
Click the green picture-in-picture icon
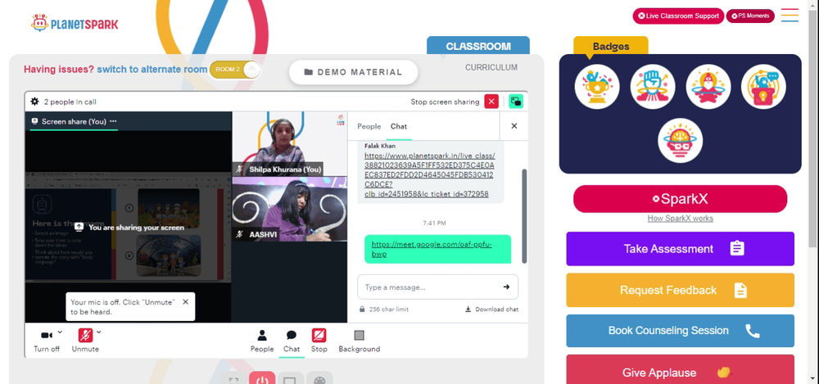click(x=515, y=102)
